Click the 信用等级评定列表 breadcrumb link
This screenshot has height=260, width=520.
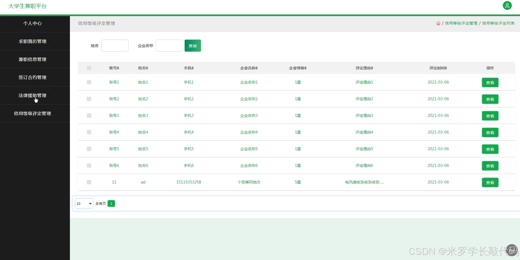pyautogui.click(x=498, y=23)
